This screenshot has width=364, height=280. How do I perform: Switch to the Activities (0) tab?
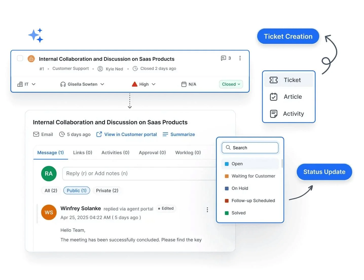[x=115, y=152]
